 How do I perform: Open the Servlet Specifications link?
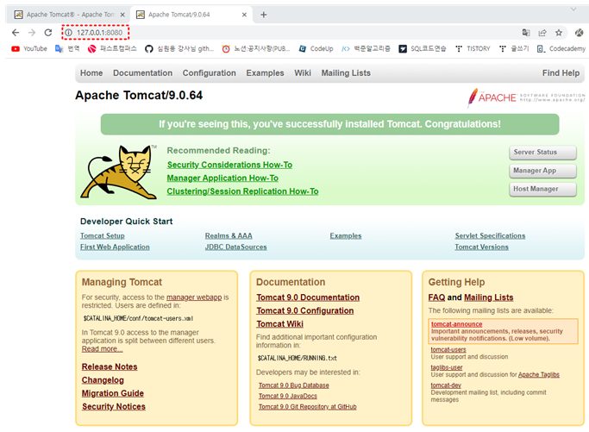pos(490,235)
